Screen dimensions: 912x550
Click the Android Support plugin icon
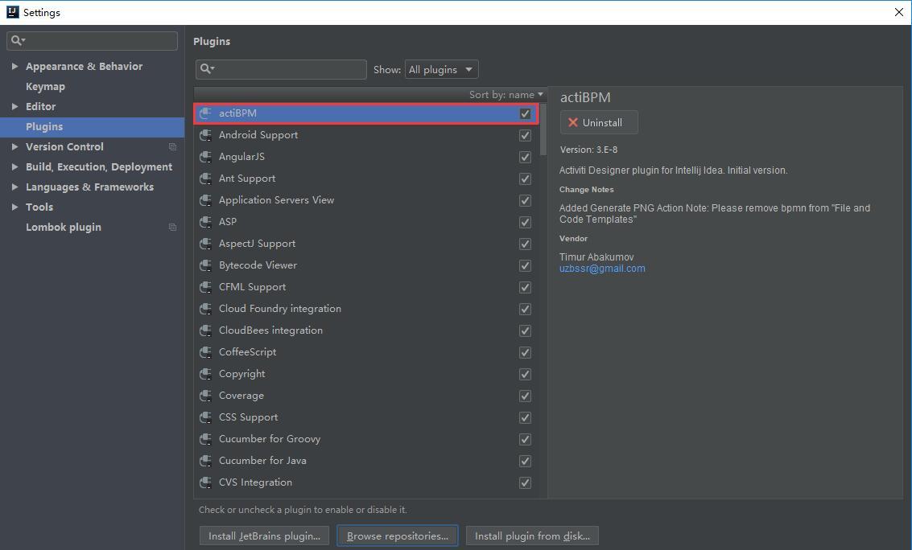tap(205, 135)
